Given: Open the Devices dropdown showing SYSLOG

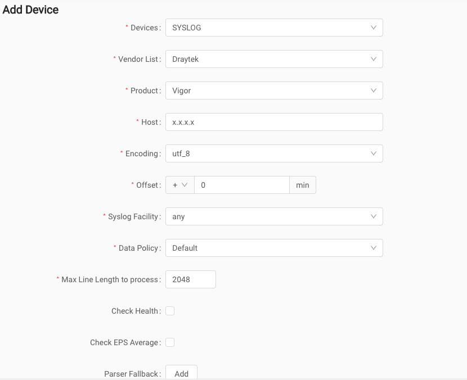Looking at the screenshot, I should [x=274, y=27].
